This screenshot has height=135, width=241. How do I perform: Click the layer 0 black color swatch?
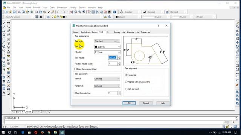(x=64, y=17)
